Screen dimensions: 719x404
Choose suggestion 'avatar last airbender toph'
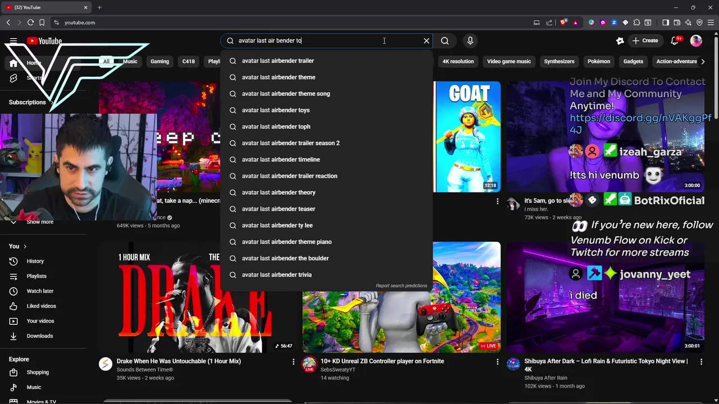click(326, 127)
